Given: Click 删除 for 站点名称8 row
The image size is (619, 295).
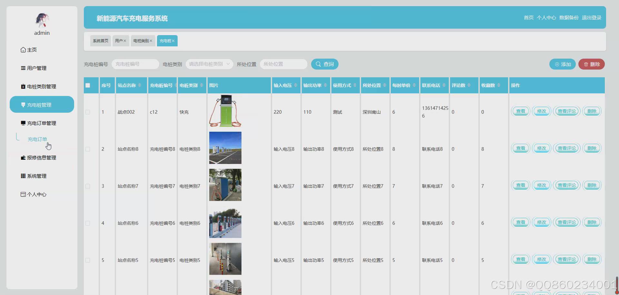Looking at the screenshot, I should click(x=592, y=148).
